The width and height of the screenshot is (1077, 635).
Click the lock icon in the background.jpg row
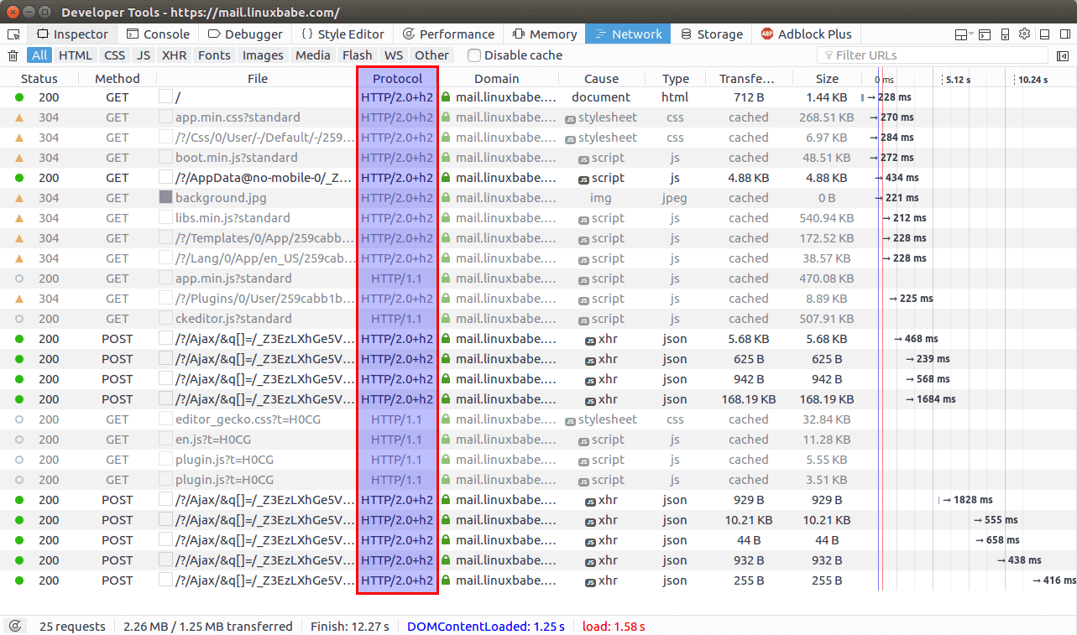[x=446, y=198]
